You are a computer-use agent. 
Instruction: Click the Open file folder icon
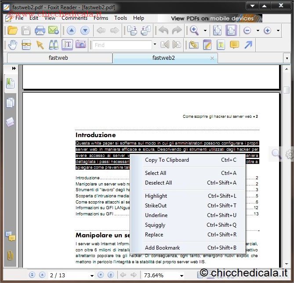pos(12,30)
